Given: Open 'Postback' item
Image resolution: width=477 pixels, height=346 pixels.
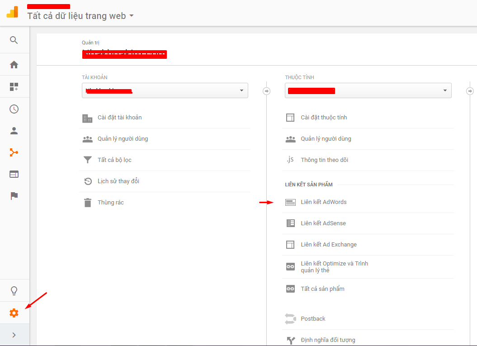Looking at the screenshot, I should (313, 318).
